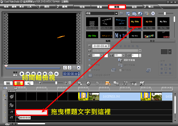Set the mark-in bracket

pyautogui.click(x=65, y=68)
